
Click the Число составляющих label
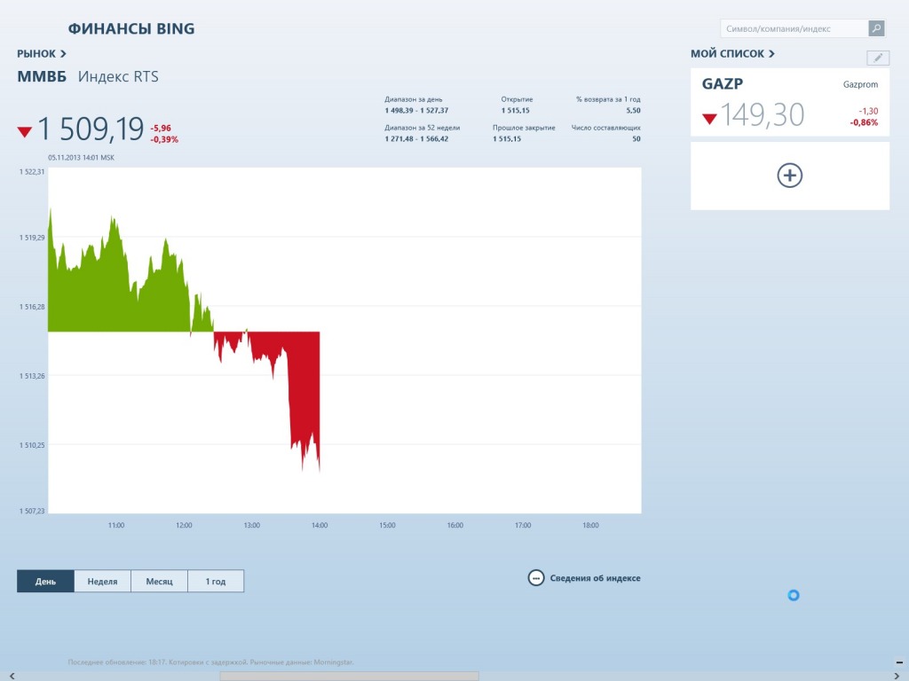click(x=605, y=128)
